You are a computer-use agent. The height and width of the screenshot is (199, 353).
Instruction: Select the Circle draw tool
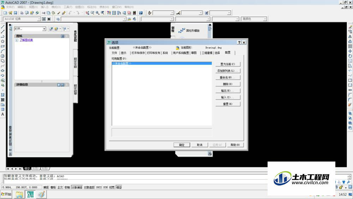tap(3, 56)
